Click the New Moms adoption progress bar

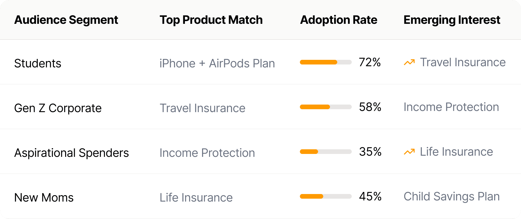point(326,196)
